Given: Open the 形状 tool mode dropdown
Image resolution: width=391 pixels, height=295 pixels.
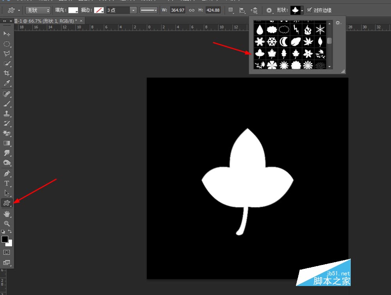Looking at the screenshot, I should [38, 10].
